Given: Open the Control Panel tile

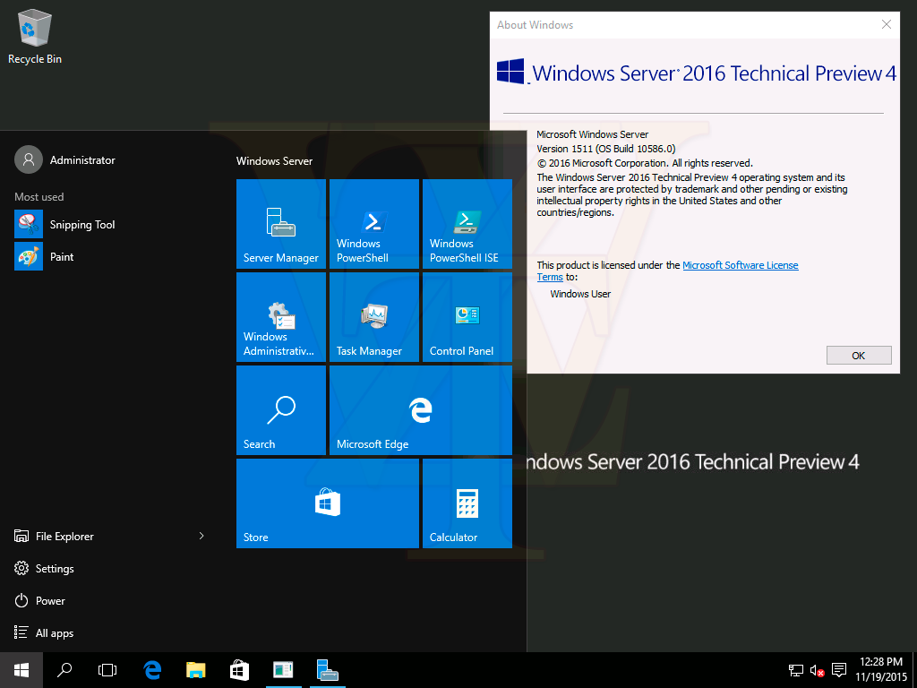Looking at the screenshot, I should click(467, 317).
